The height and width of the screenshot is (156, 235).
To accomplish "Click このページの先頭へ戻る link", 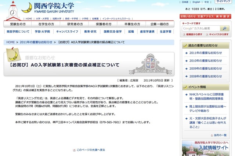I will (x=91, y=150).
